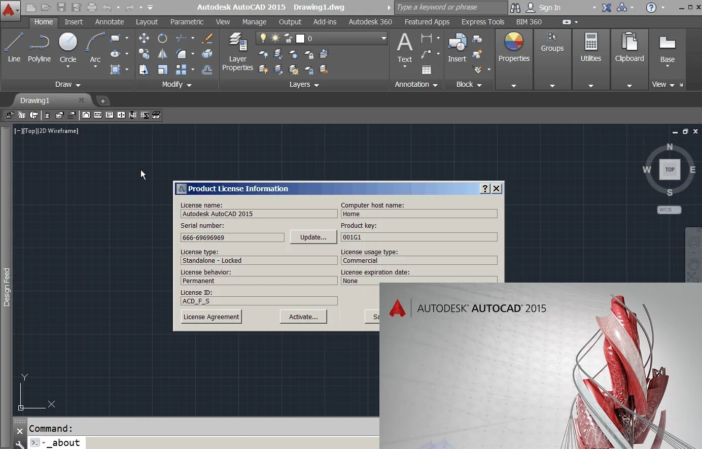The image size is (702, 449).
Task: Click the customize wrench icon in command line
Action: (20, 444)
